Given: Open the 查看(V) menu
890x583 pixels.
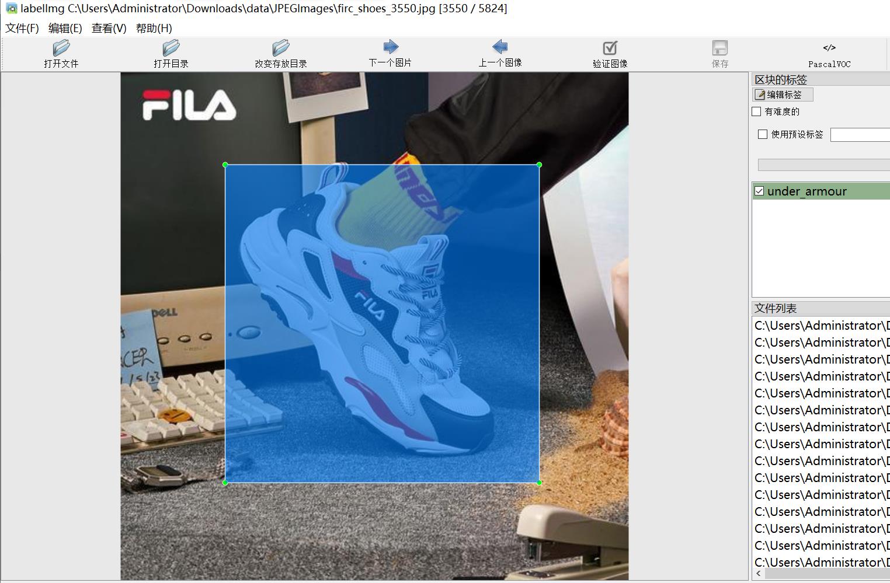Looking at the screenshot, I should pos(109,28).
